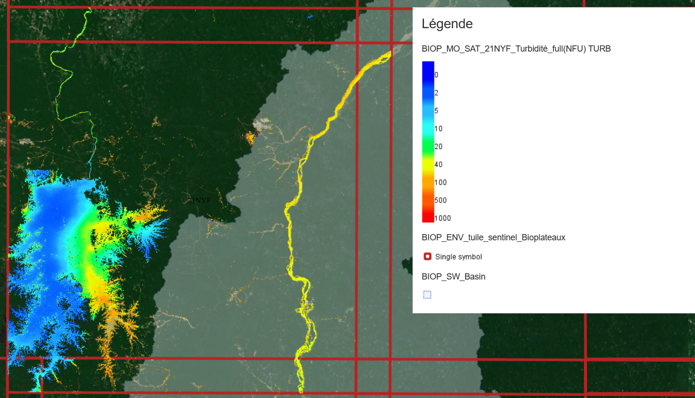Viewport: 695px width, 398px height.
Task: Click the small blue pond at top of map
Action: click(x=310, y=17)
